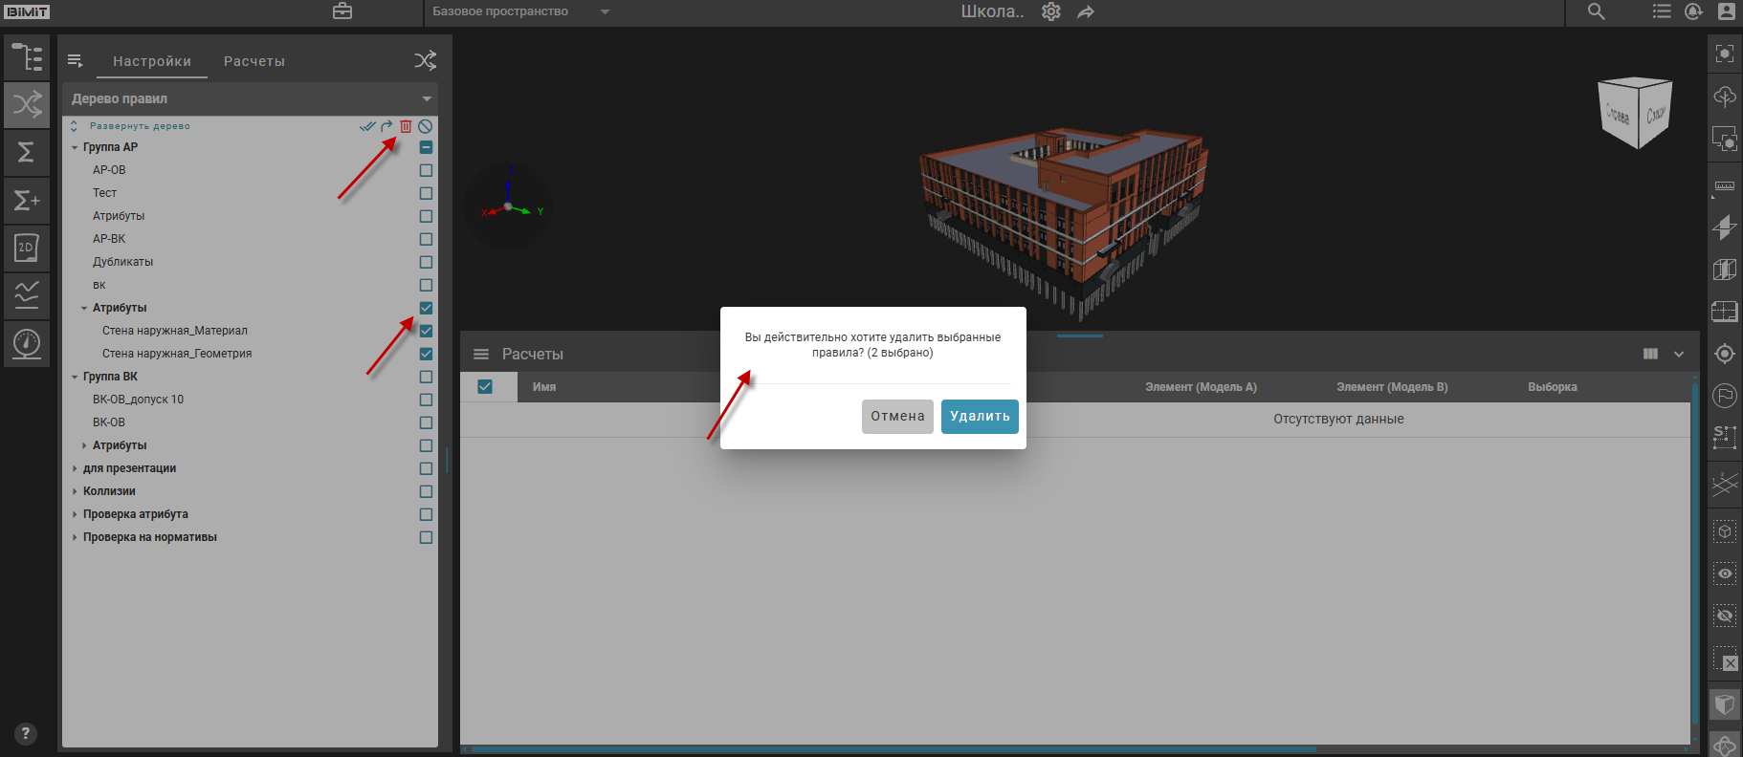Click the 3D view orientation cube

(x=1635, y=113)
